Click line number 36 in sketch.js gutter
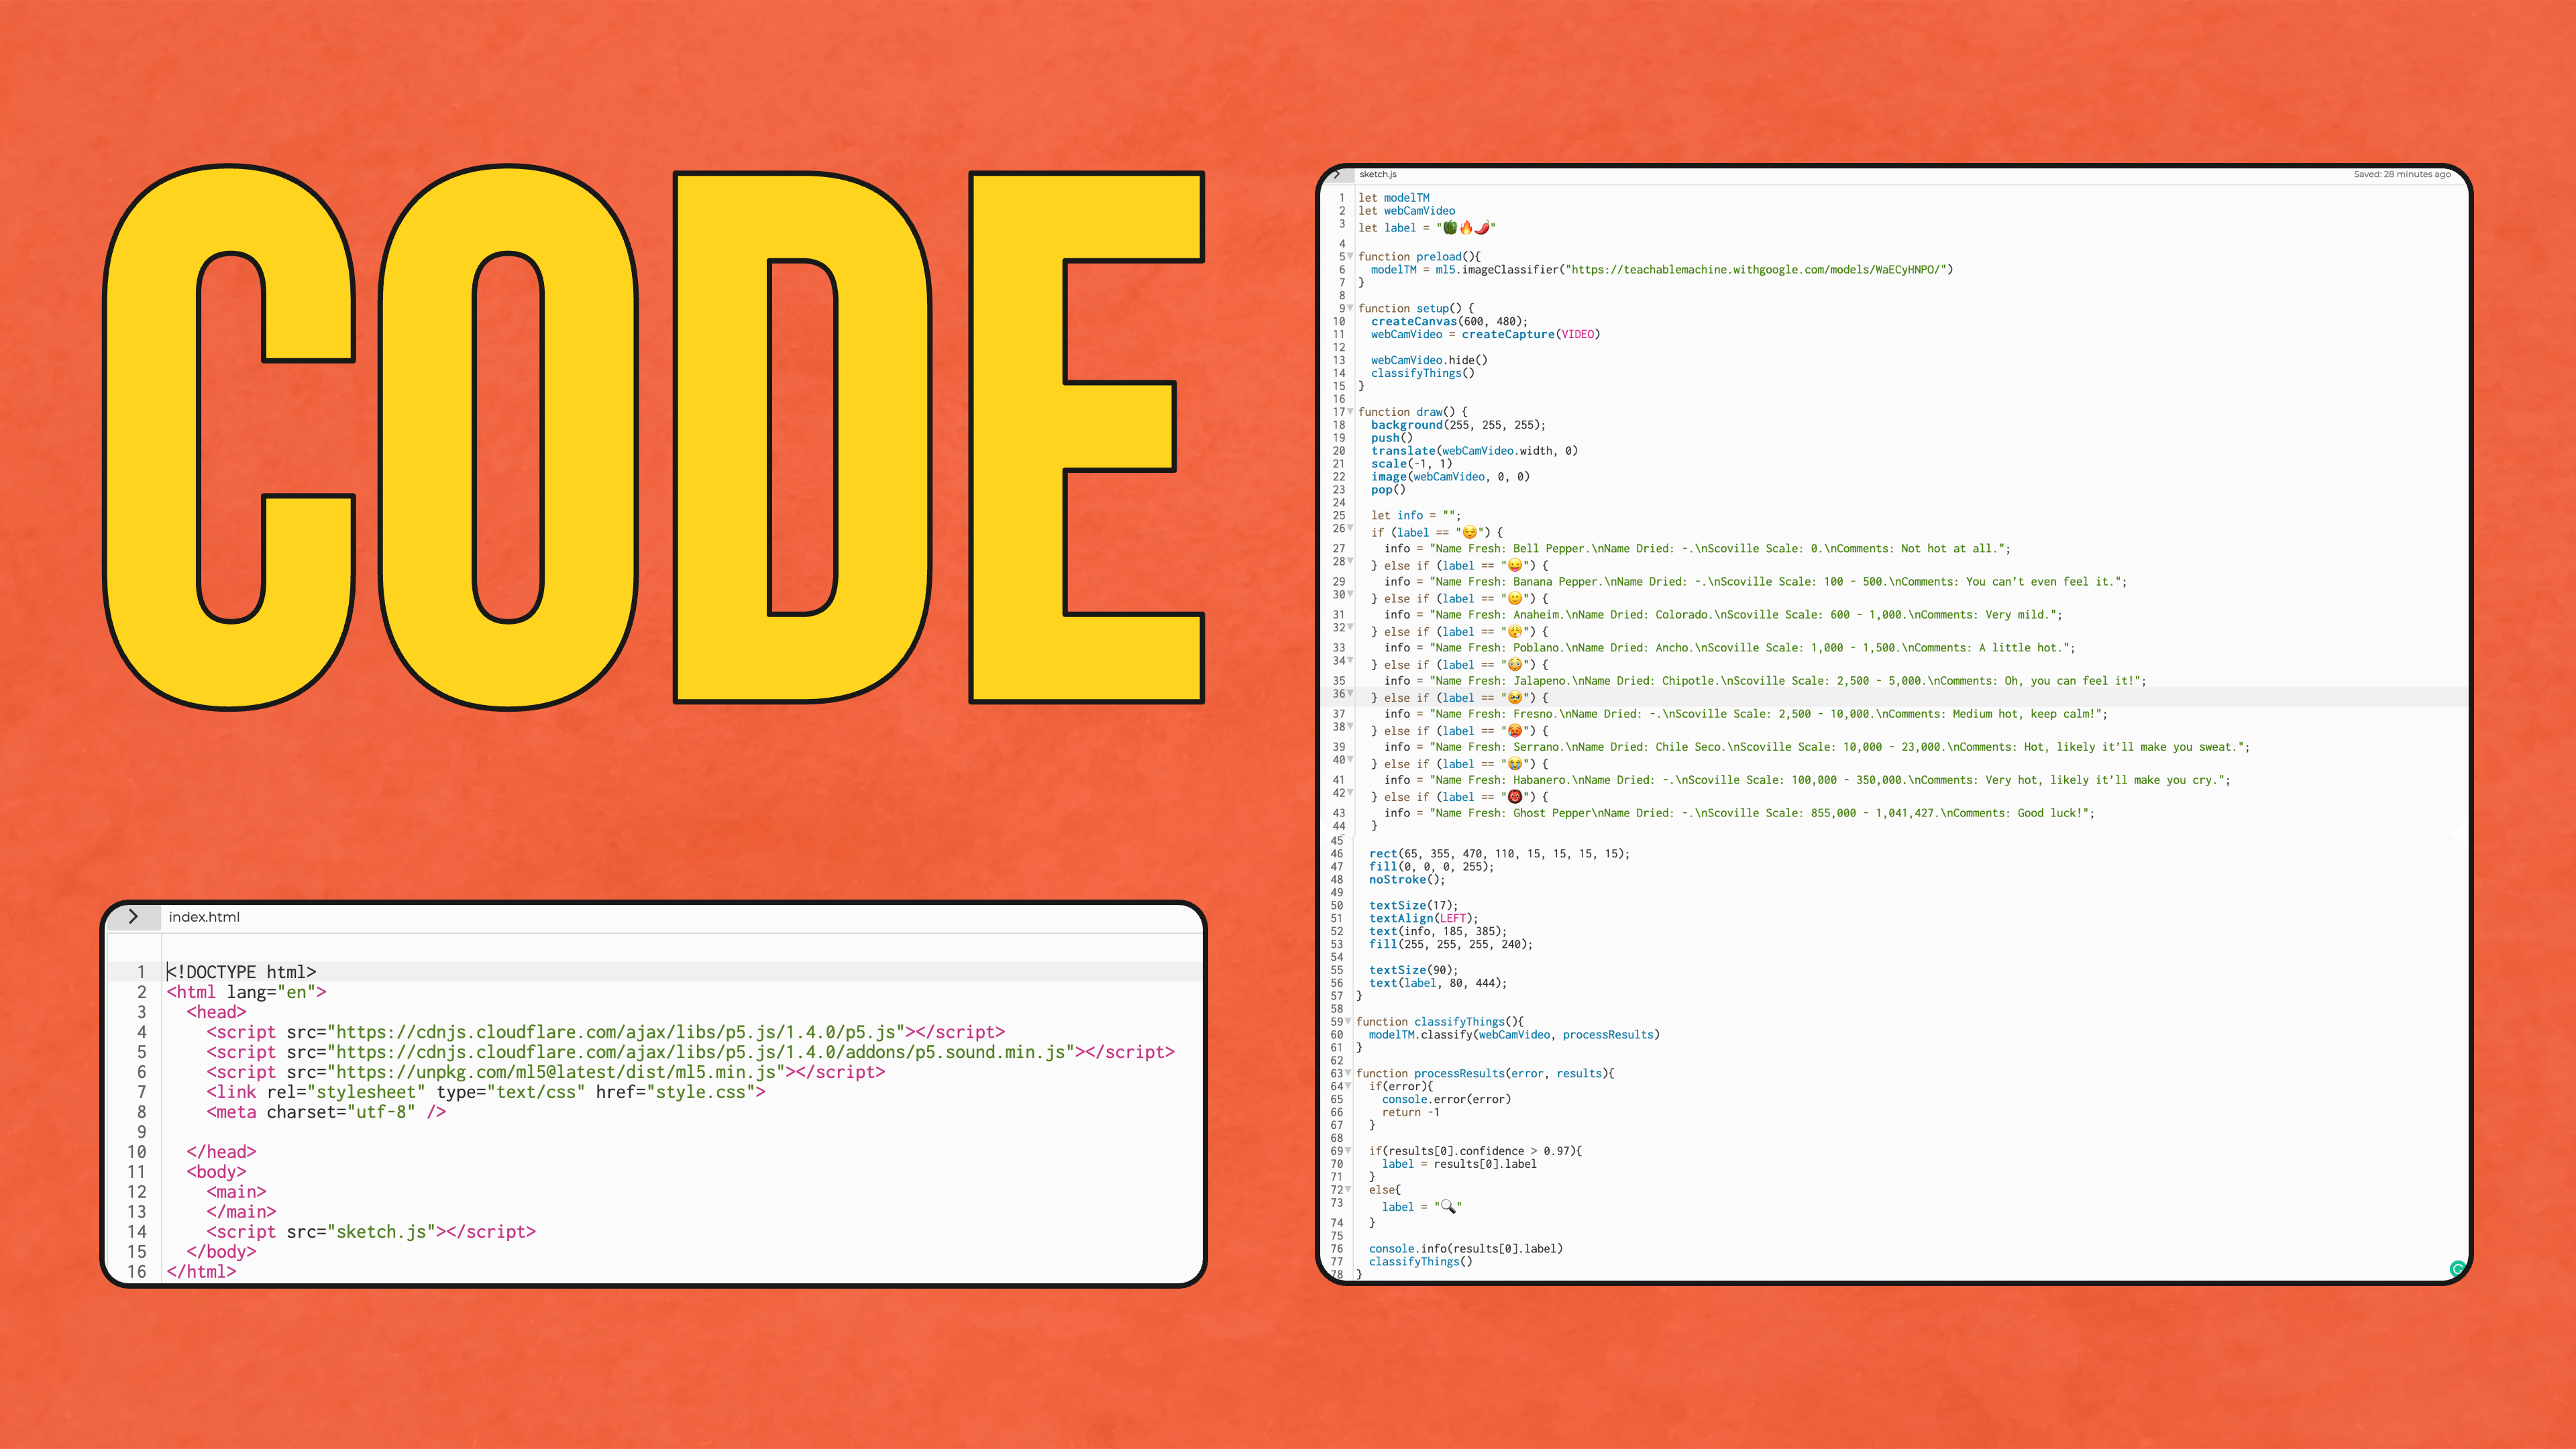 pos(1338,693)
